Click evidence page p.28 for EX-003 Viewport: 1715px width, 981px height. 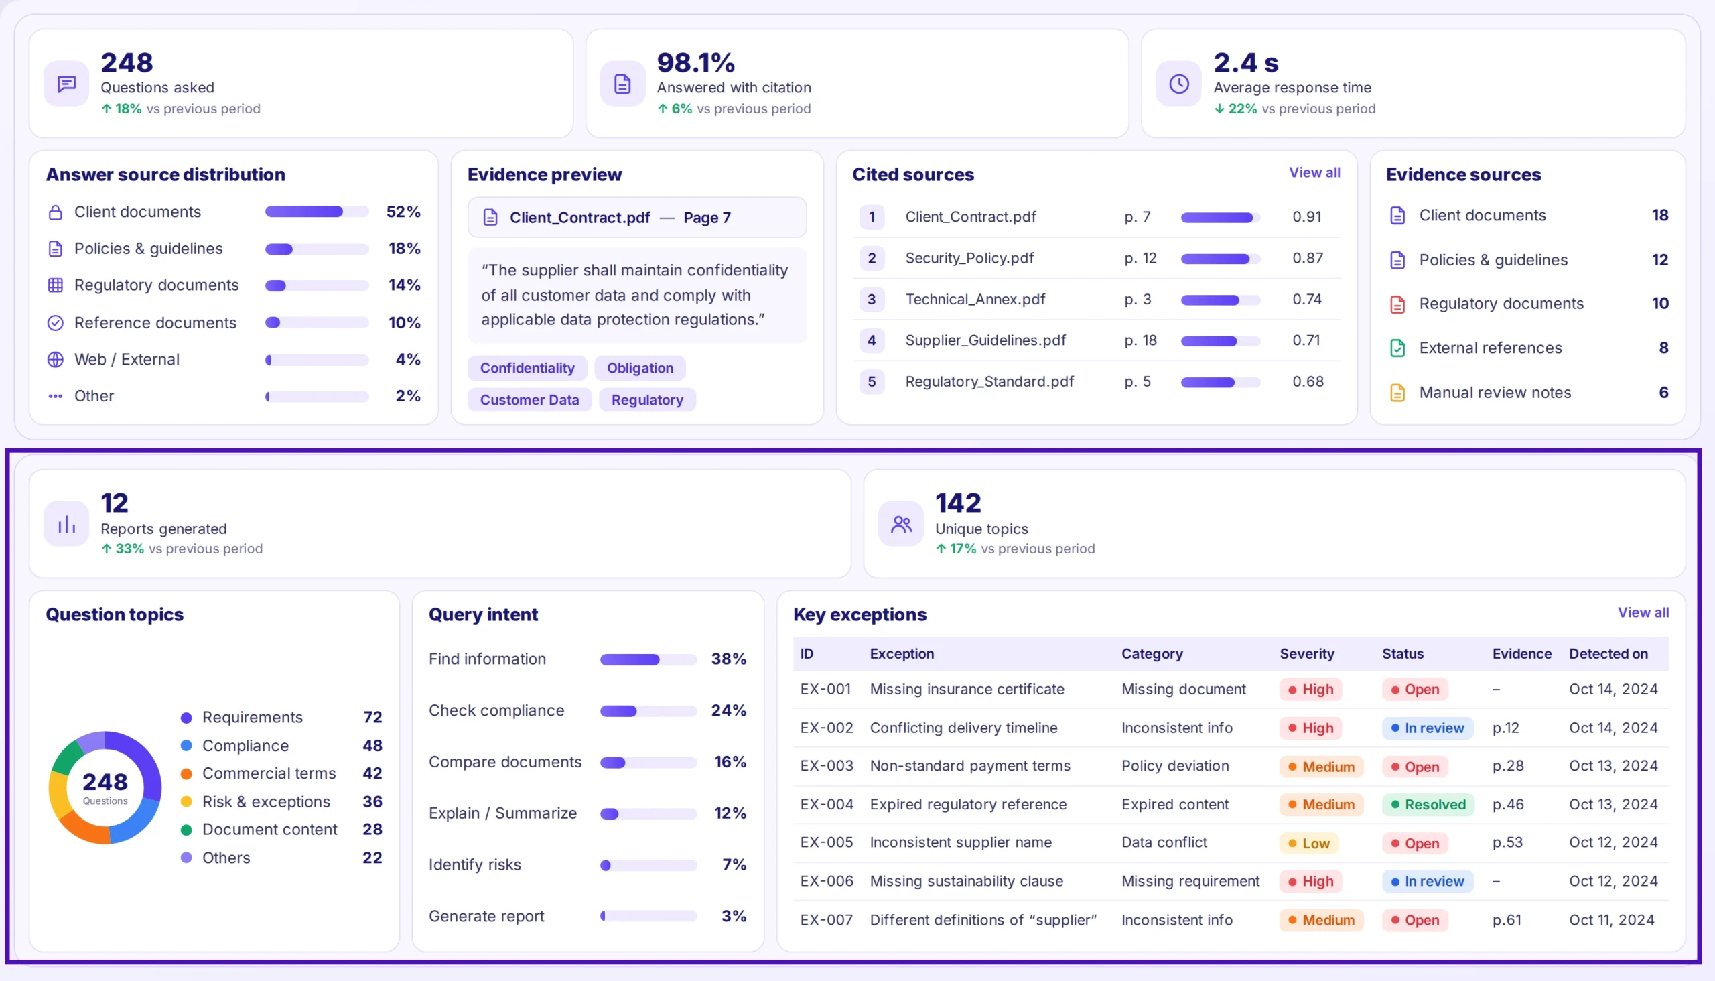tap(1507, 766)
